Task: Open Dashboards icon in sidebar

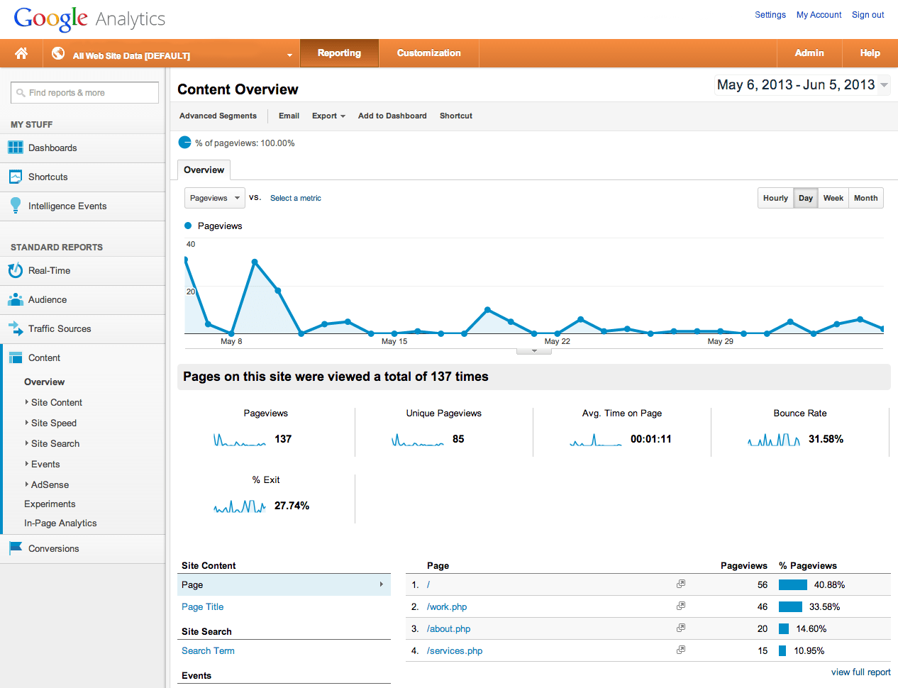Action: coord(16,148)
